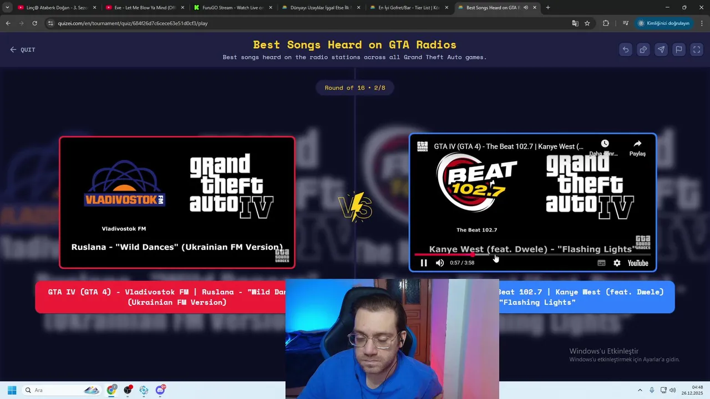Open Discord from the taskbar

(x=161, y=390)
